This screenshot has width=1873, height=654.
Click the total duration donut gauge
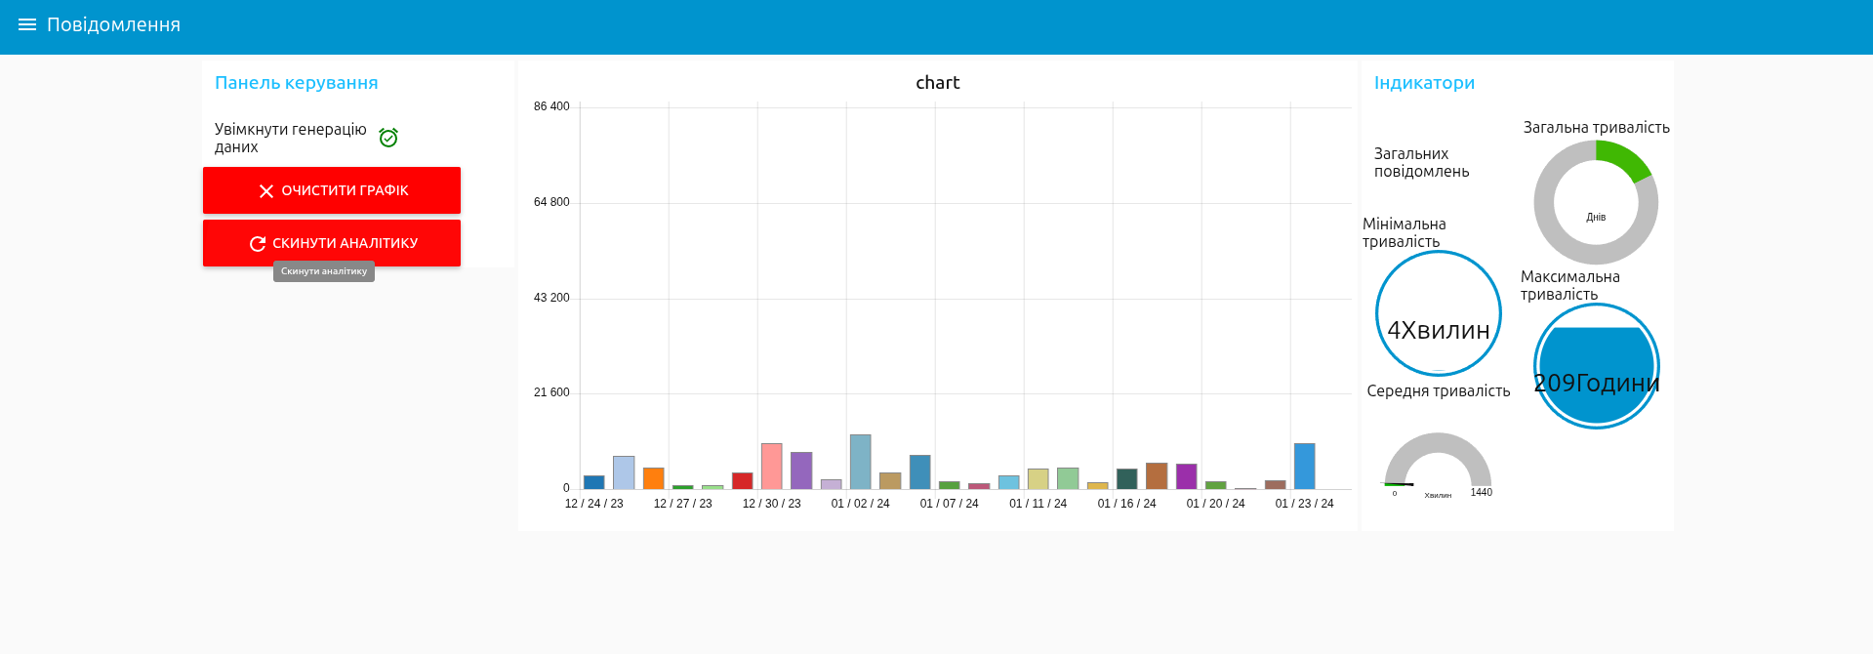(1596, 202)
